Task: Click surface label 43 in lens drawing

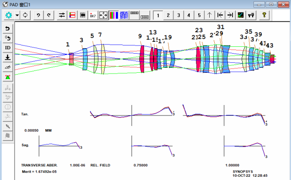Action: point(270,45)
